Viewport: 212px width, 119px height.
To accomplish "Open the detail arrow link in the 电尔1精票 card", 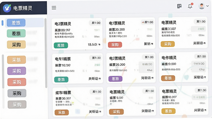I will [95, 79].
